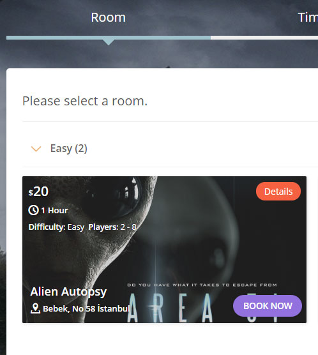
Task: Switch to the Time step tab
Action: [308, 17]
